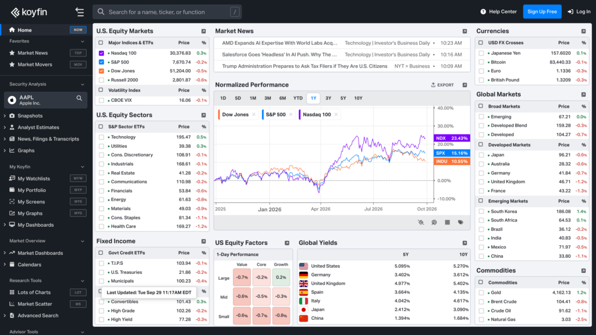
Task: Open the AMD Expands AI Expertise headline
Action: click(280, 43)
